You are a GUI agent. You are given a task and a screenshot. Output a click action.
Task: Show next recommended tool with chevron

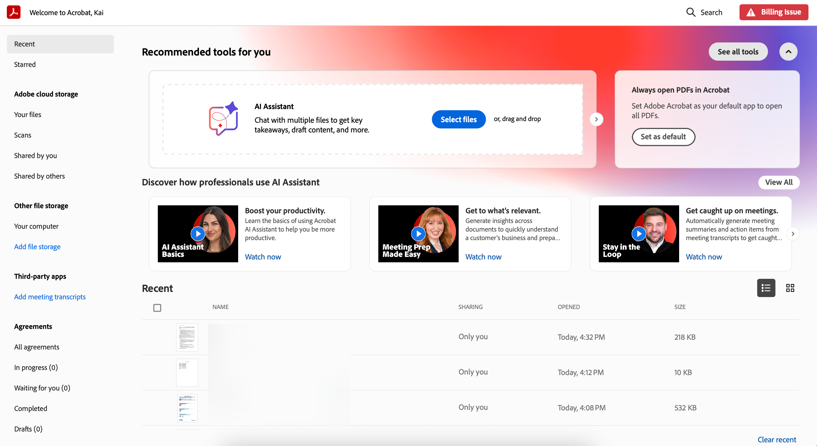(x=596, y=119)
